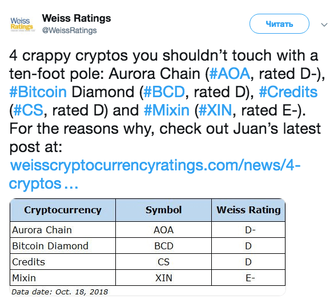The image size is (334, 303).
Task: Click the Weiss Ratings profile avatar
Action: coord(23,24)
